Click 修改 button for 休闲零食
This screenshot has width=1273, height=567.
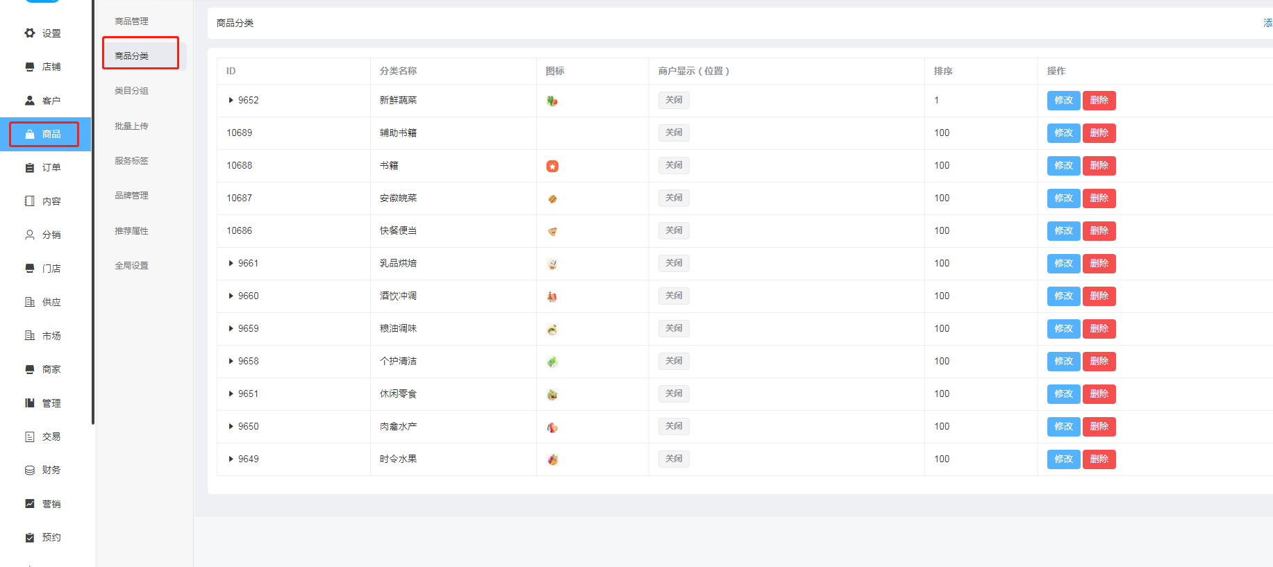1063,394
